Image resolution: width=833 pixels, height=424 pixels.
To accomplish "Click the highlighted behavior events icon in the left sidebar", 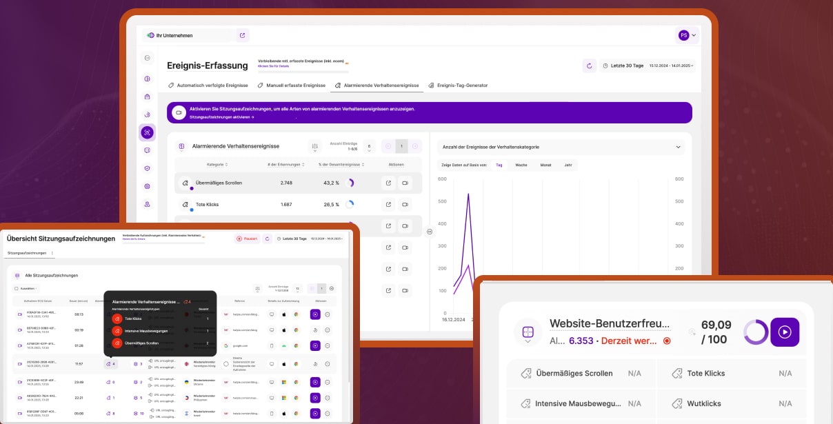I will (147, 132).
